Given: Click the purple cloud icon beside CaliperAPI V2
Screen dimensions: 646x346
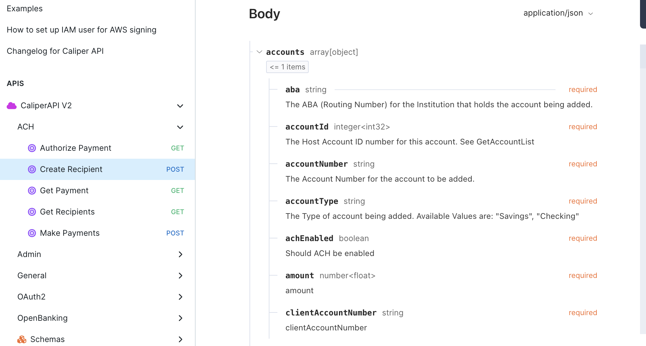Looking at the screenshot, I should coord(12,106).
